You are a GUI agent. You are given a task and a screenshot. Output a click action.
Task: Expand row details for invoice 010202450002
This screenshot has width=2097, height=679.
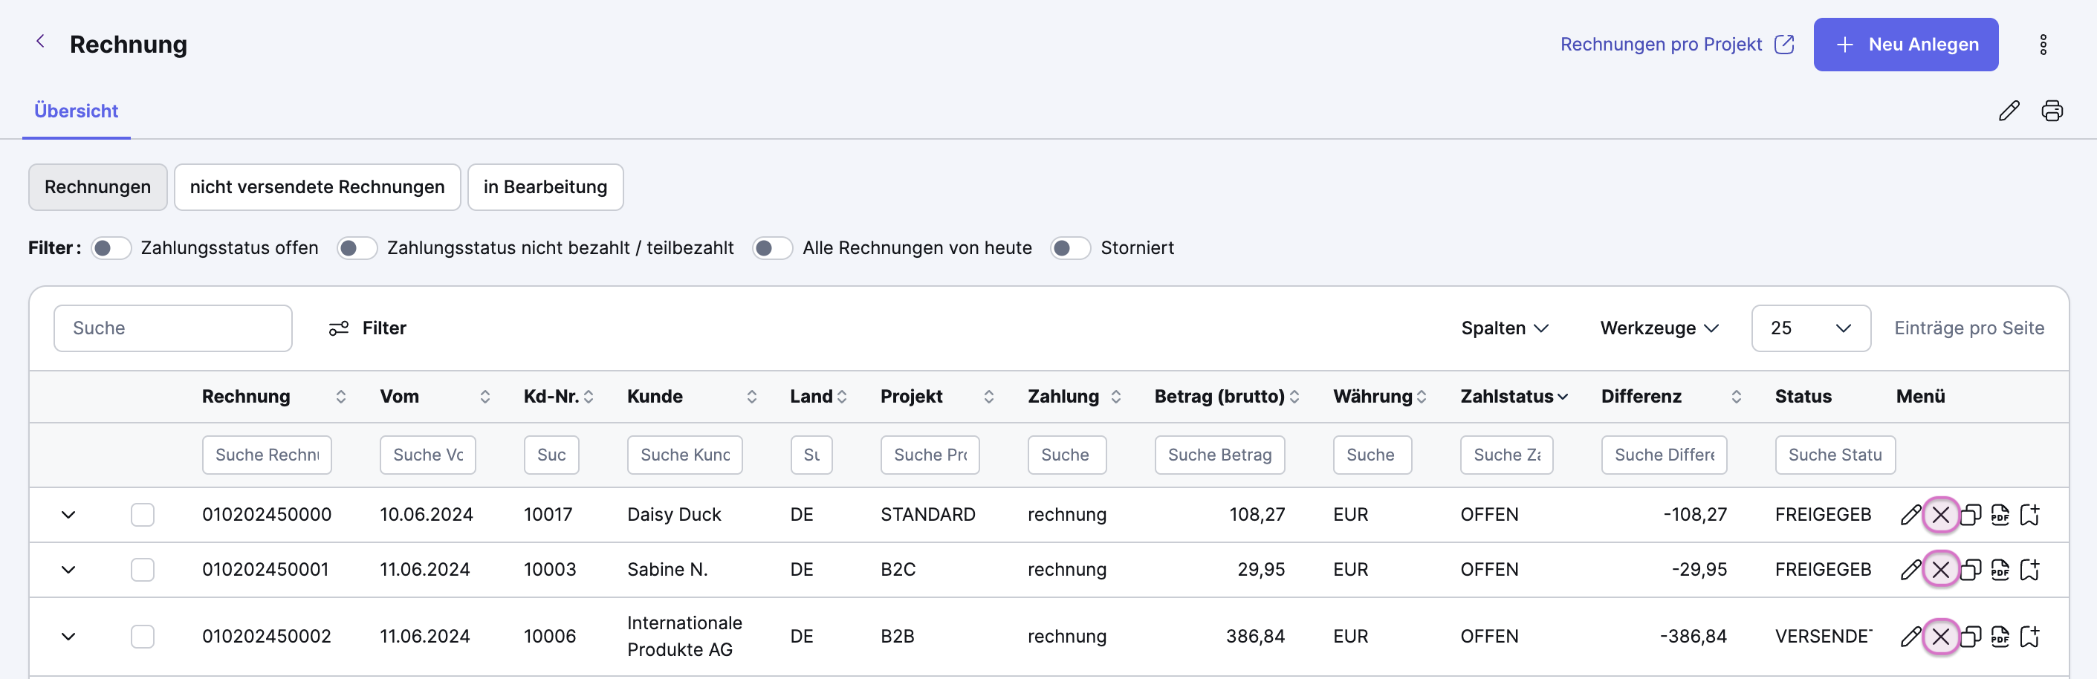point(68,636)
